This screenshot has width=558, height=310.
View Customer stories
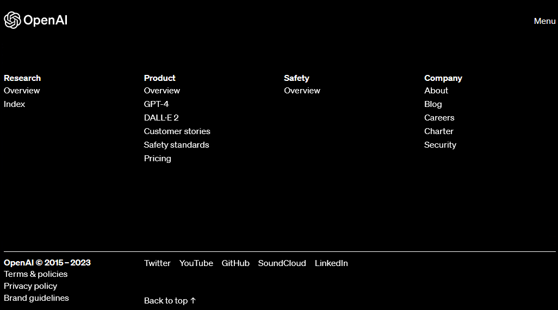click(x=177, y=131)
